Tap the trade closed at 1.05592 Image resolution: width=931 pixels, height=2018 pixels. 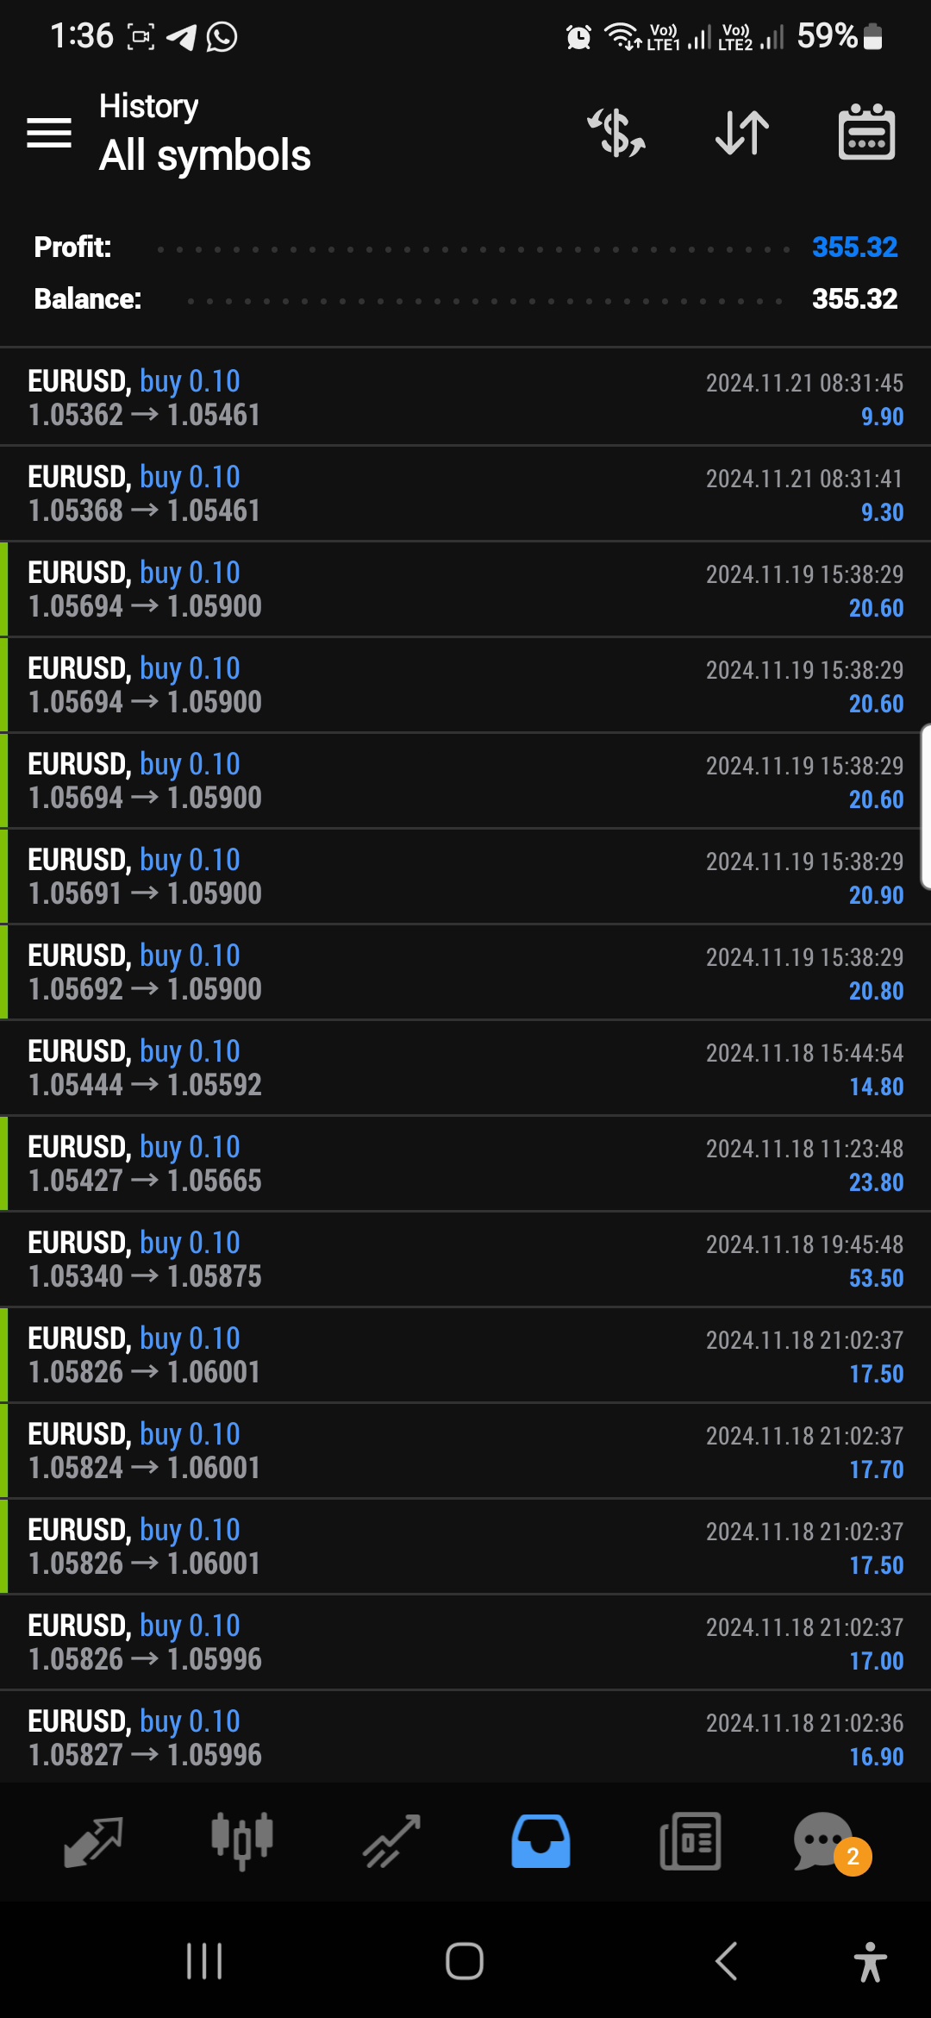tap(465, 1068)
